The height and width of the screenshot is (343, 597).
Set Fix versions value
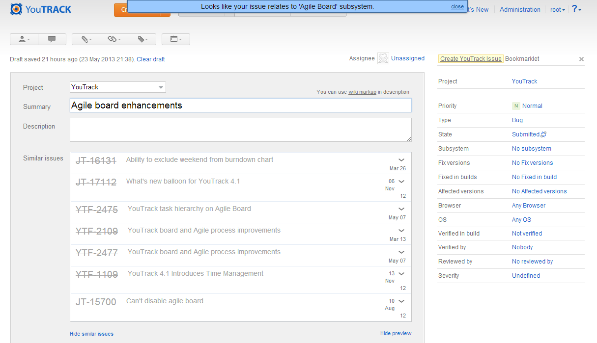click(x=533, y=163)
